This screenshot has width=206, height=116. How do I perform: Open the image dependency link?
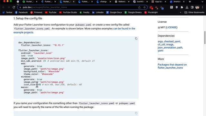170,44
